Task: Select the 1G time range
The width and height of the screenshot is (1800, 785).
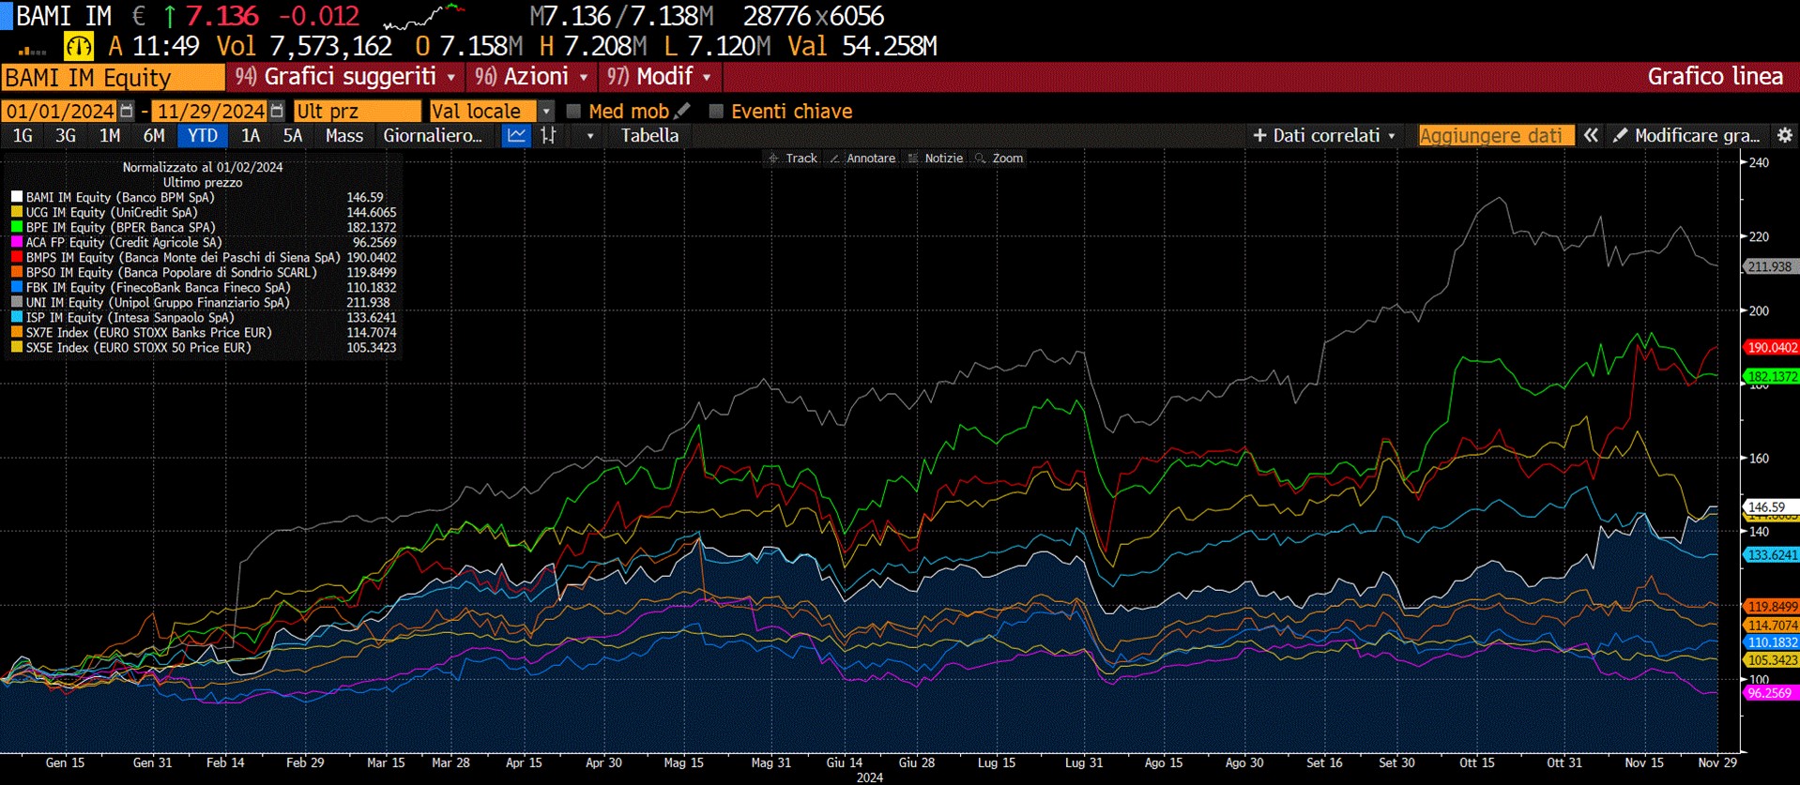Action: tap(23, 135)
